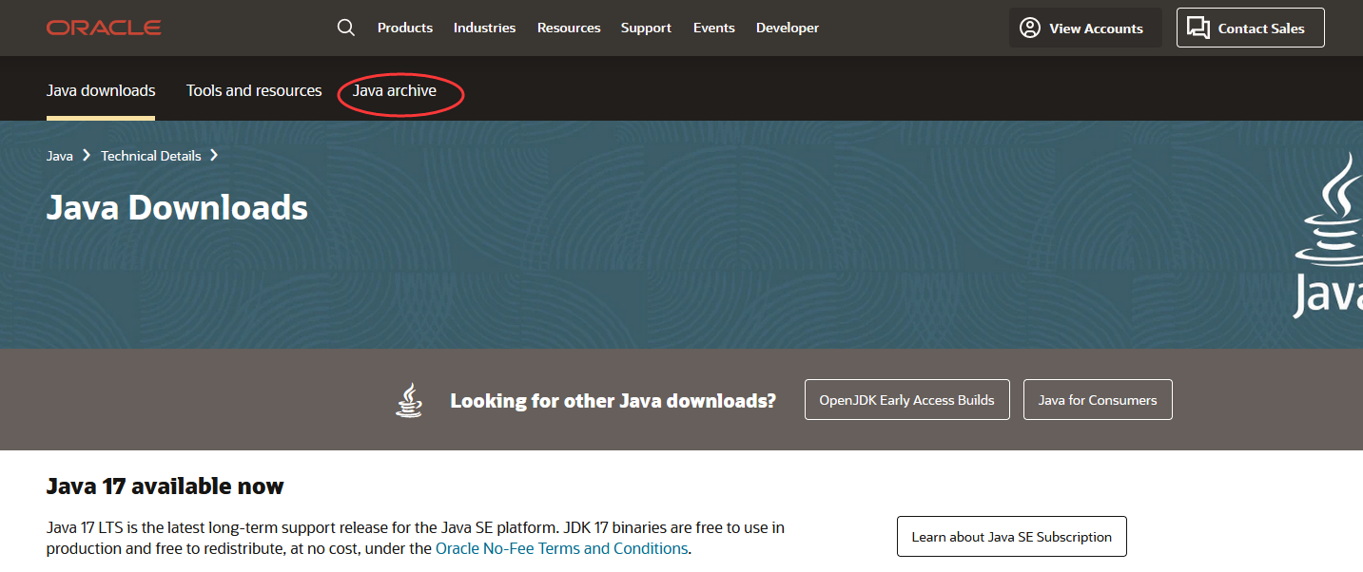1363x572 pixels.
Task: Open the Support menu
Action: pos(646,28)
